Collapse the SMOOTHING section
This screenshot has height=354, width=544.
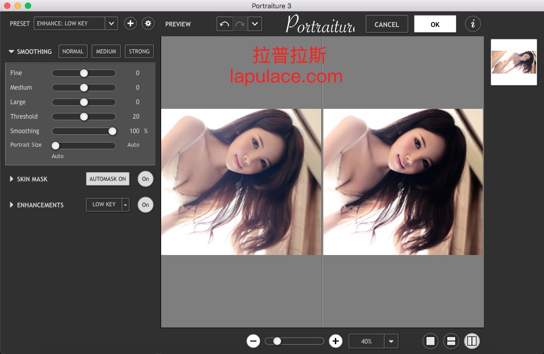tap(11, 51)
